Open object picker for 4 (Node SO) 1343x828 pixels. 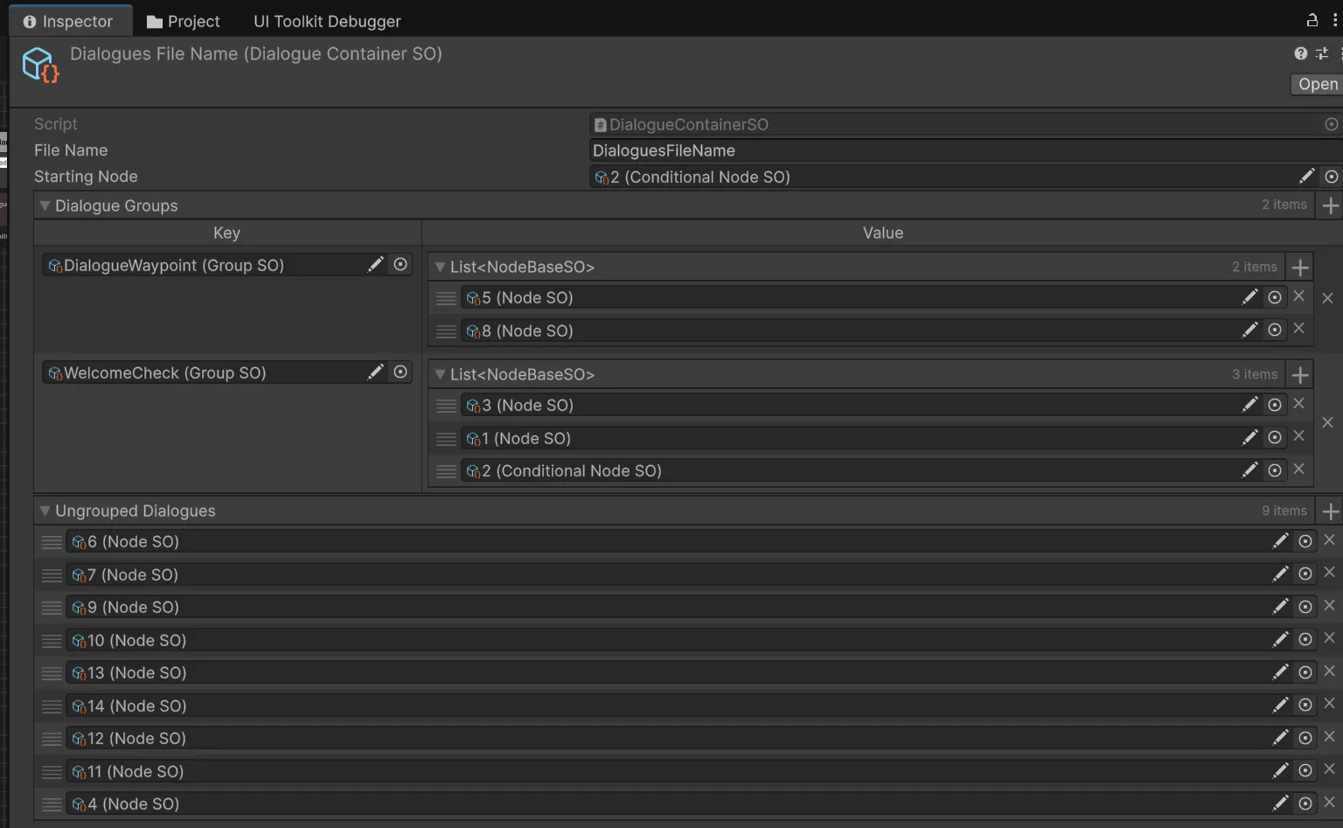click(x=1305, y=804)
